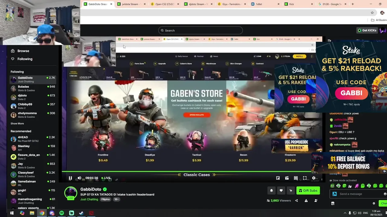Open djdoto channel in sidebar
387x217 pixels.
[x=33, y=97]
